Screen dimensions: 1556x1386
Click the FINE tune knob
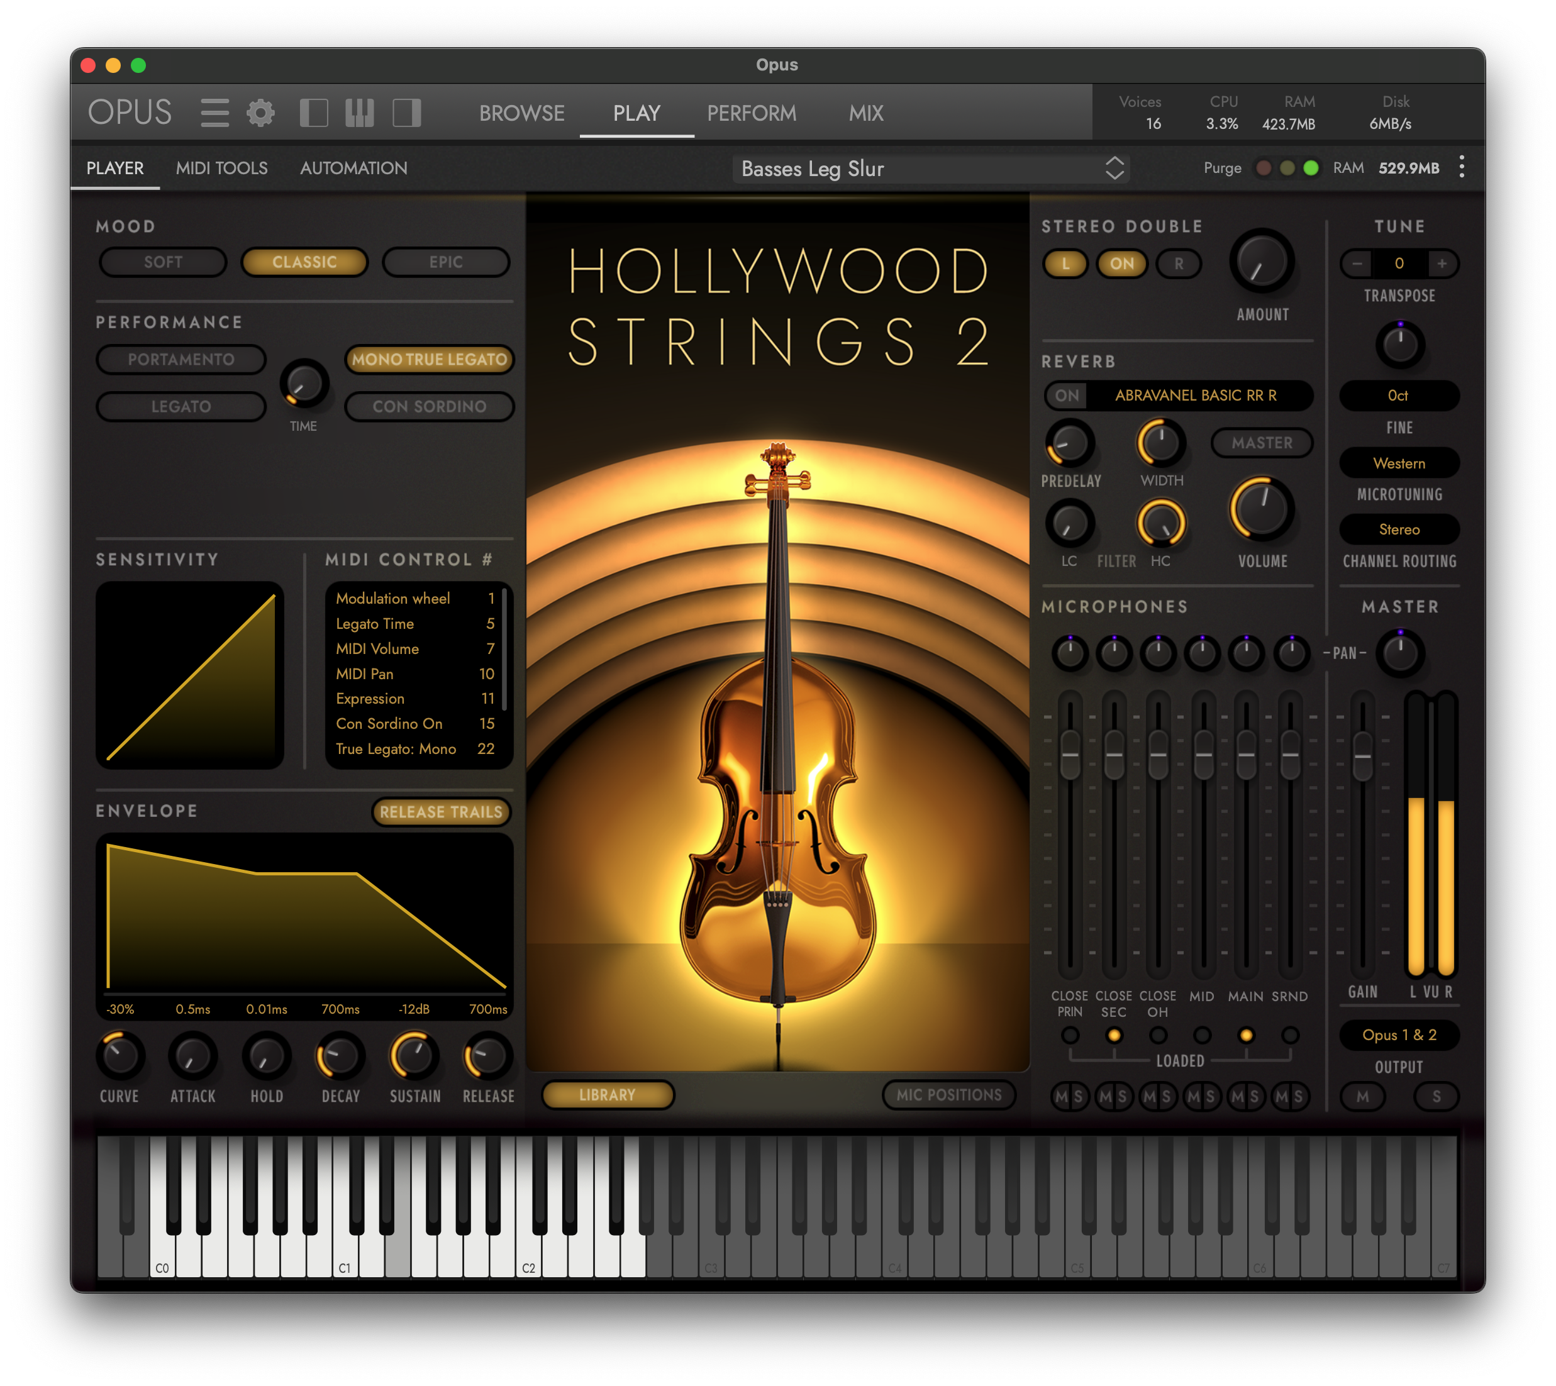pos(1399,345)
